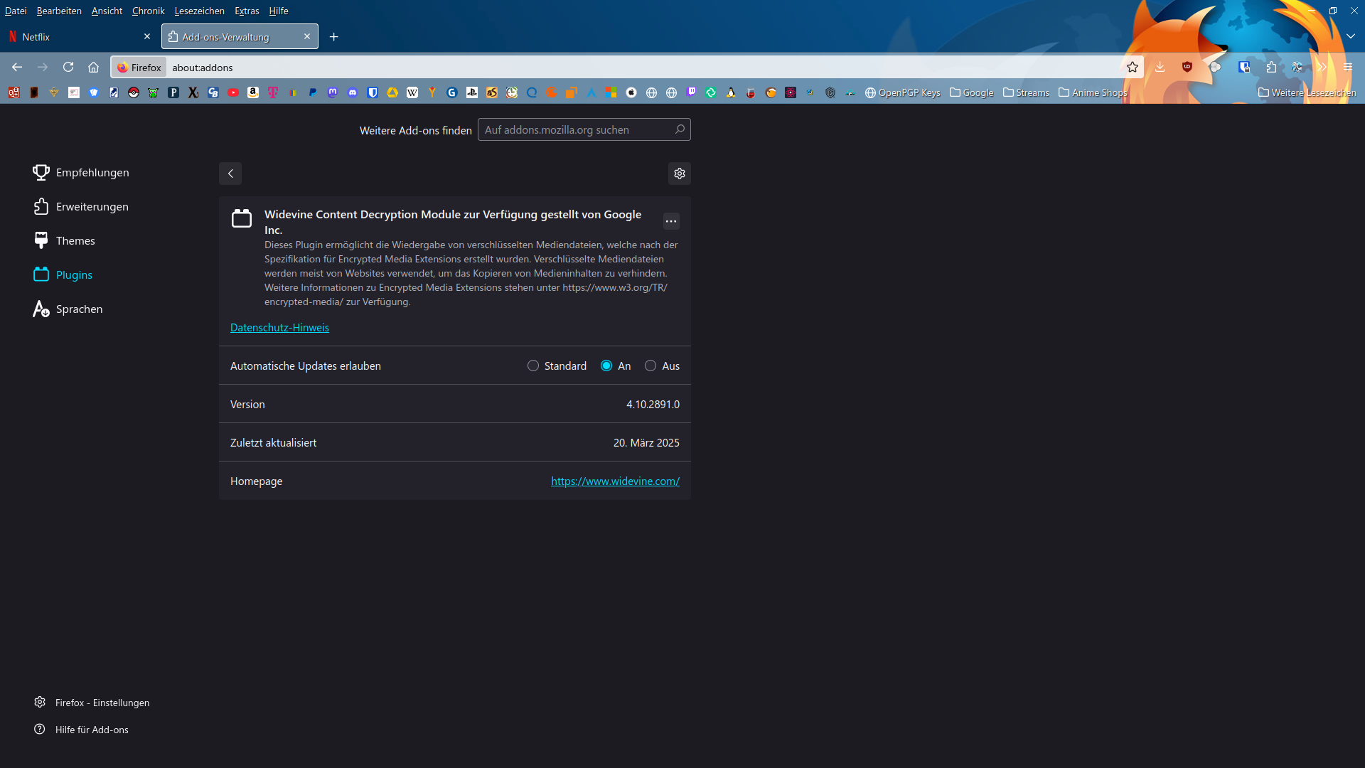
Task: Open the Widevine plugin three-dots menu
Action: pos(671,221)
